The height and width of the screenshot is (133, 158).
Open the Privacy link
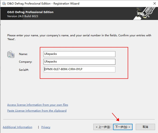coord(46,127)
